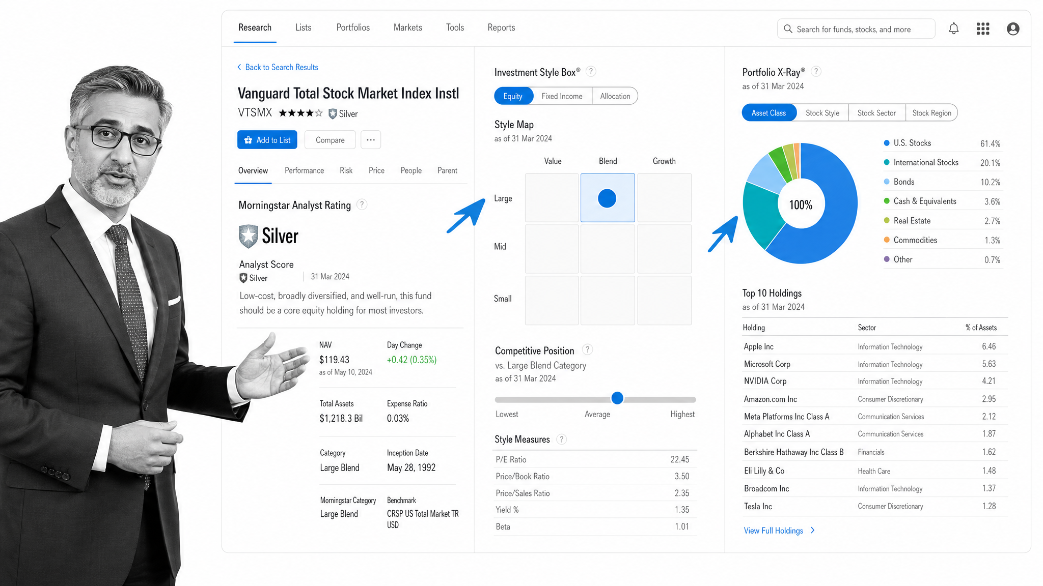Image resolution: width=1043 pixels, height=586 pixels.
Task: Click the 100% center of the donut chart
Action: click(x=801, y=205)
